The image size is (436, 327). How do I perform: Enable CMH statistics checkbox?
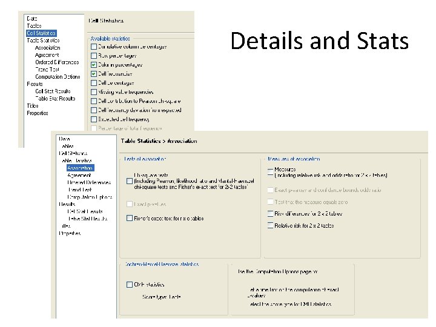pyautogui.click(x=130, y=285)
